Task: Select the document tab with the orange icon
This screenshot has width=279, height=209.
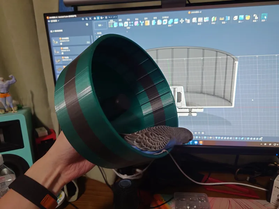Action: [195, 12]
